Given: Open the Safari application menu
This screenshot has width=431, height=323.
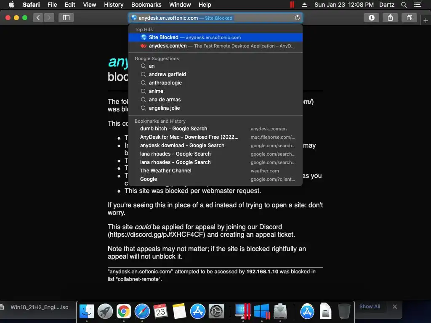Looking at the screenshot, I should pyautogui.click(x=31, y=5).
